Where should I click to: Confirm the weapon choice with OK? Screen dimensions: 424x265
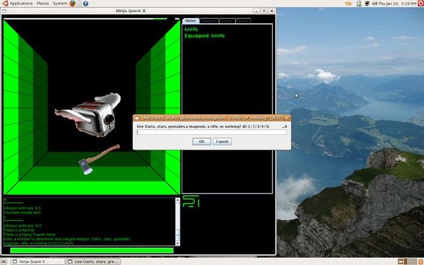coord(201,141)
